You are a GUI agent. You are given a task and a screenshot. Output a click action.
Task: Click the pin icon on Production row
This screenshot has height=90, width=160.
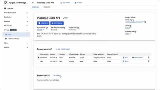pyautogui.click(x=38, y=57)
